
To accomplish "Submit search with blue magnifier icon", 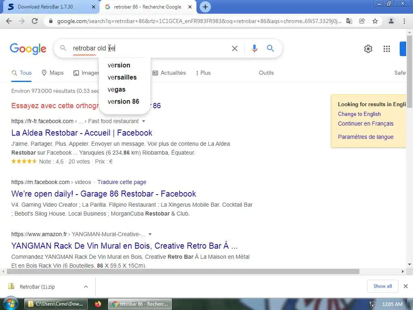I will click(270, 48).
